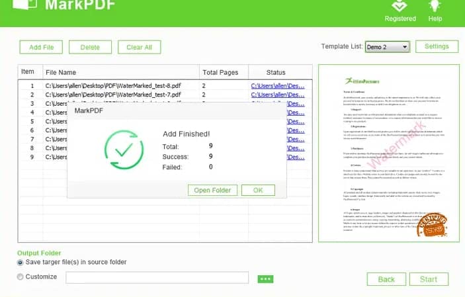465x297 pixels.
Task: Select the Save in source folder radio
Action: 20,263
